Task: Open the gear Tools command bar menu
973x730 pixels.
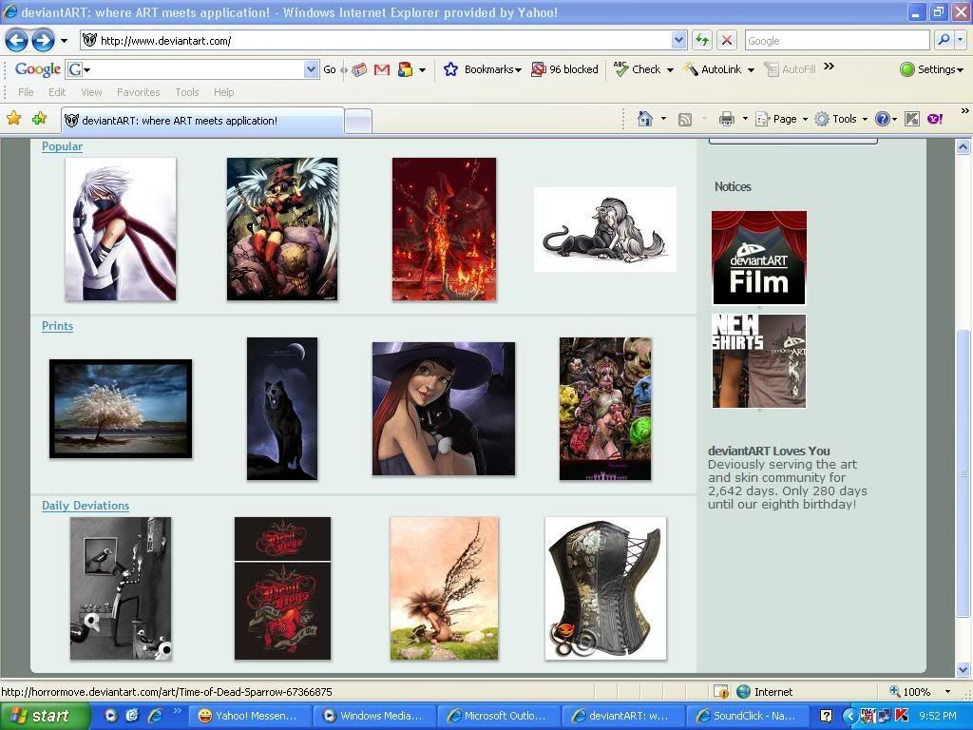Action: (x=841, y=119)
